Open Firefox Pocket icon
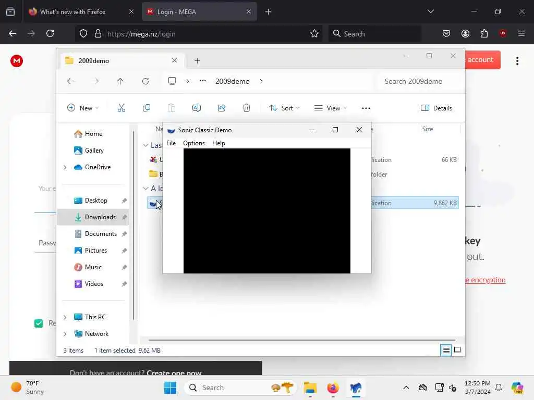The height and width of the screenshot is (400, 534). tap(446, 33)
